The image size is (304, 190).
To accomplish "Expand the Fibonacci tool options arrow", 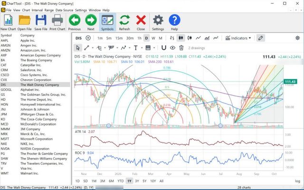I will [x=105, y=48].
